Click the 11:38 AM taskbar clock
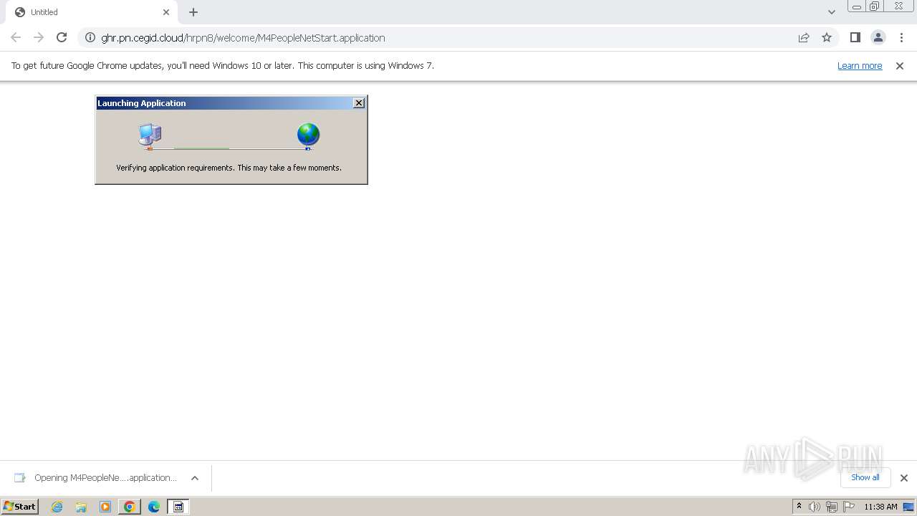This screenshot has height=516, width=917. tap(880, 507)
